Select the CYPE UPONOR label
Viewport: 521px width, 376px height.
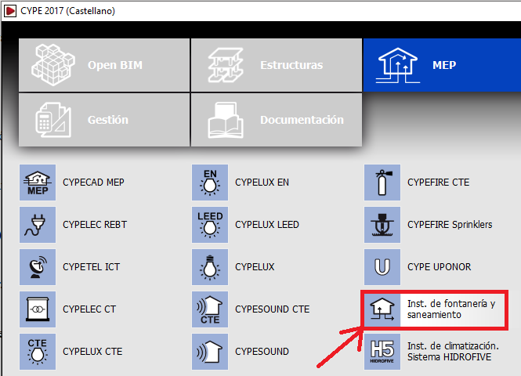(x=440, y=266)
